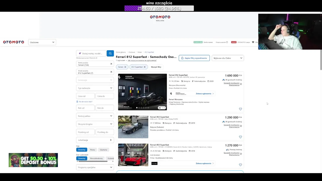The height and width of the screenshot is (181, 322).
Task: Open the Osobowe category dropdown
Action: 42,42
